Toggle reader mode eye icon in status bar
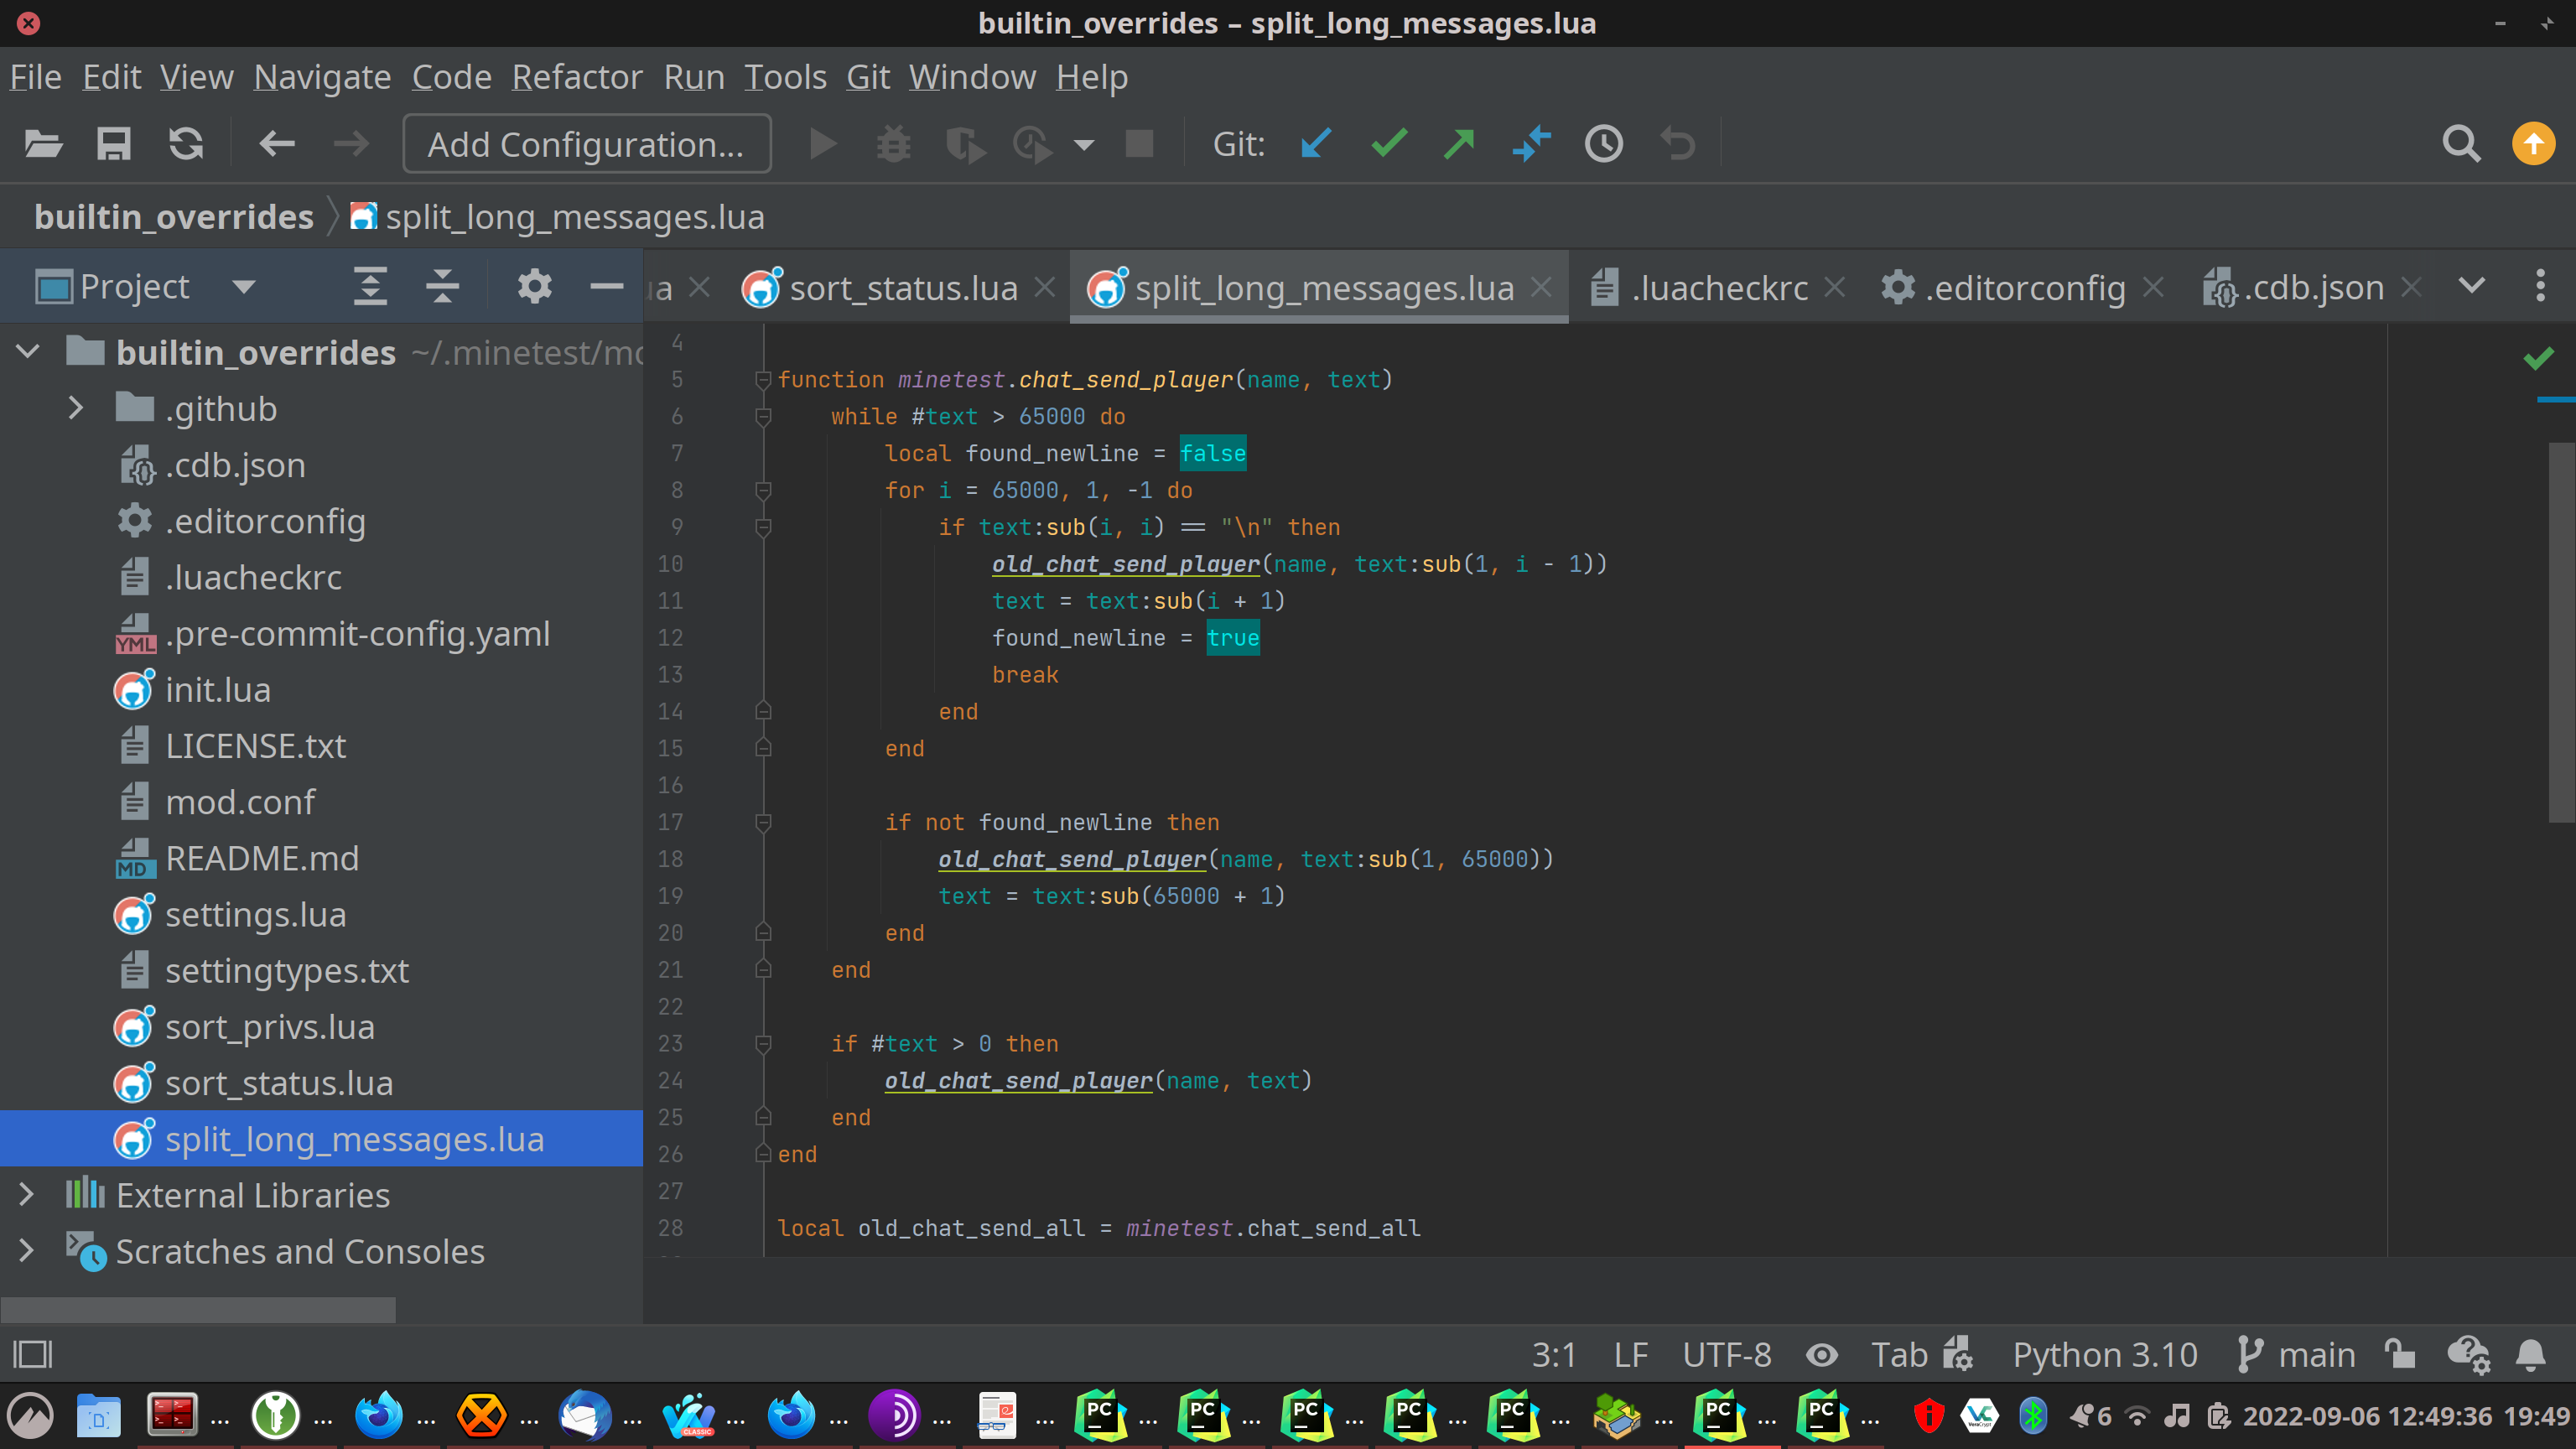2576x1449 pixels. [x=1821, y=1355]
